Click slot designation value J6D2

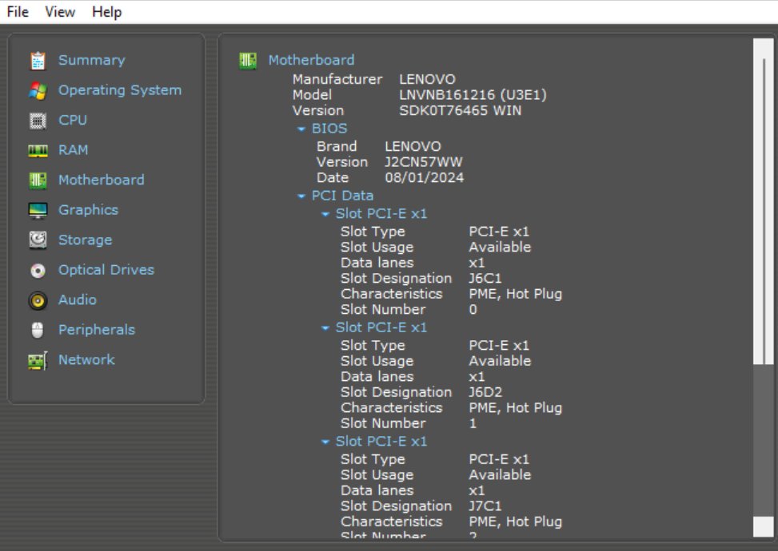tap(485, 392)
